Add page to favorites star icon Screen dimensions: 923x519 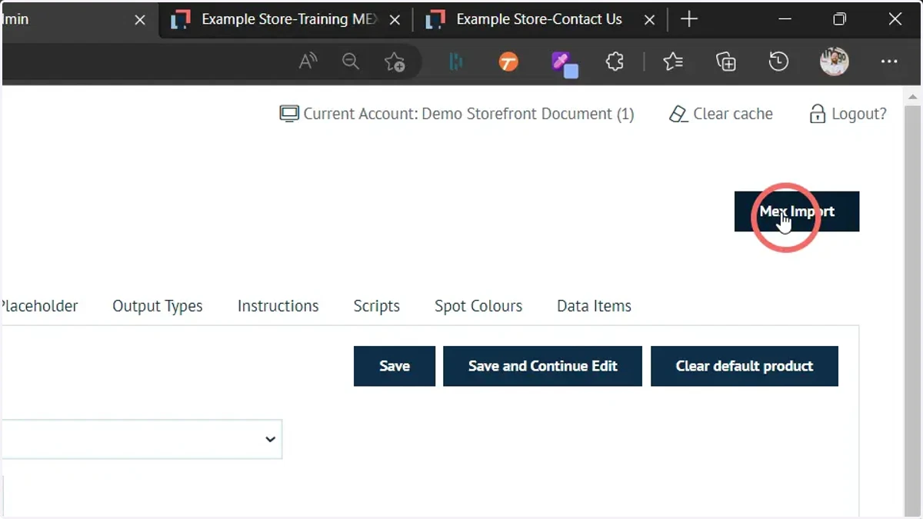tap(395, 62)
